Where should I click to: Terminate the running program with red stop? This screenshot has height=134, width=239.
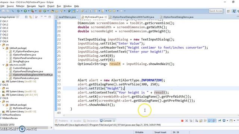pos(182,121)
